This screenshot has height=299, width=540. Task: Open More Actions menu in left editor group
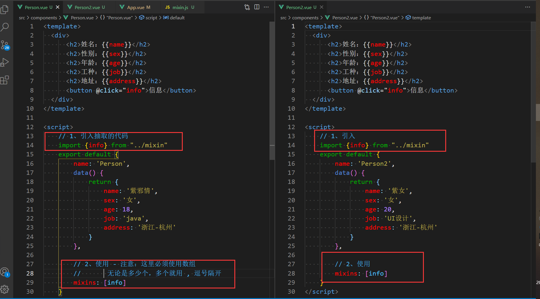coord(266,7)
